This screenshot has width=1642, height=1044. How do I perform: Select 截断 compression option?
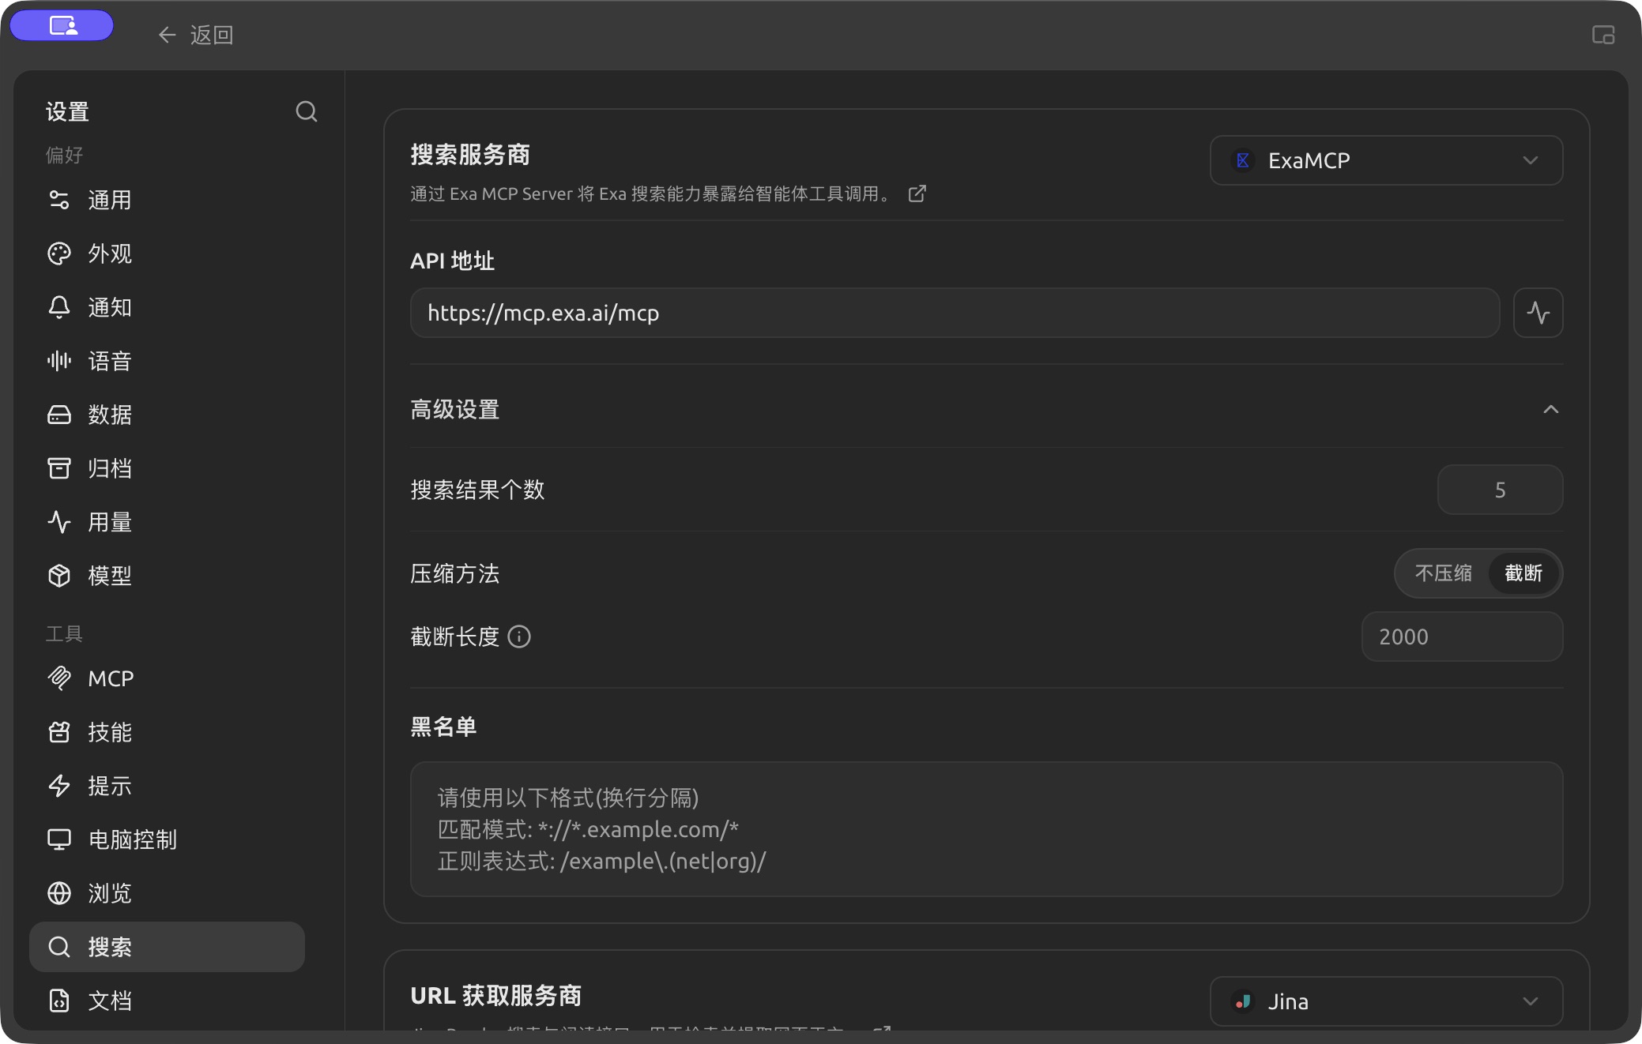1523,573
